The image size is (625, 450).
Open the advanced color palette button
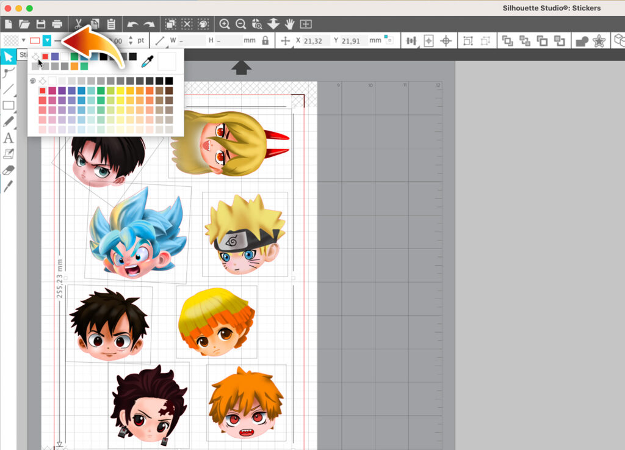click(32, 81)
